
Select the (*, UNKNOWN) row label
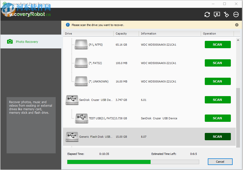point(98,81)
